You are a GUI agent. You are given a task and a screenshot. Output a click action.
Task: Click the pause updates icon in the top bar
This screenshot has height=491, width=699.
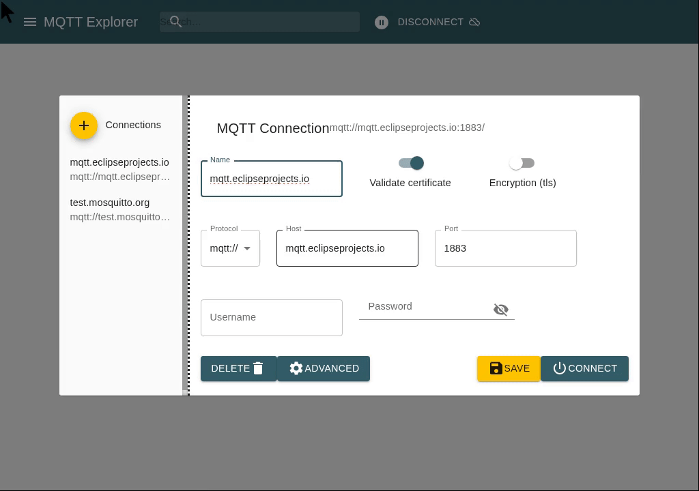[382, 22]
